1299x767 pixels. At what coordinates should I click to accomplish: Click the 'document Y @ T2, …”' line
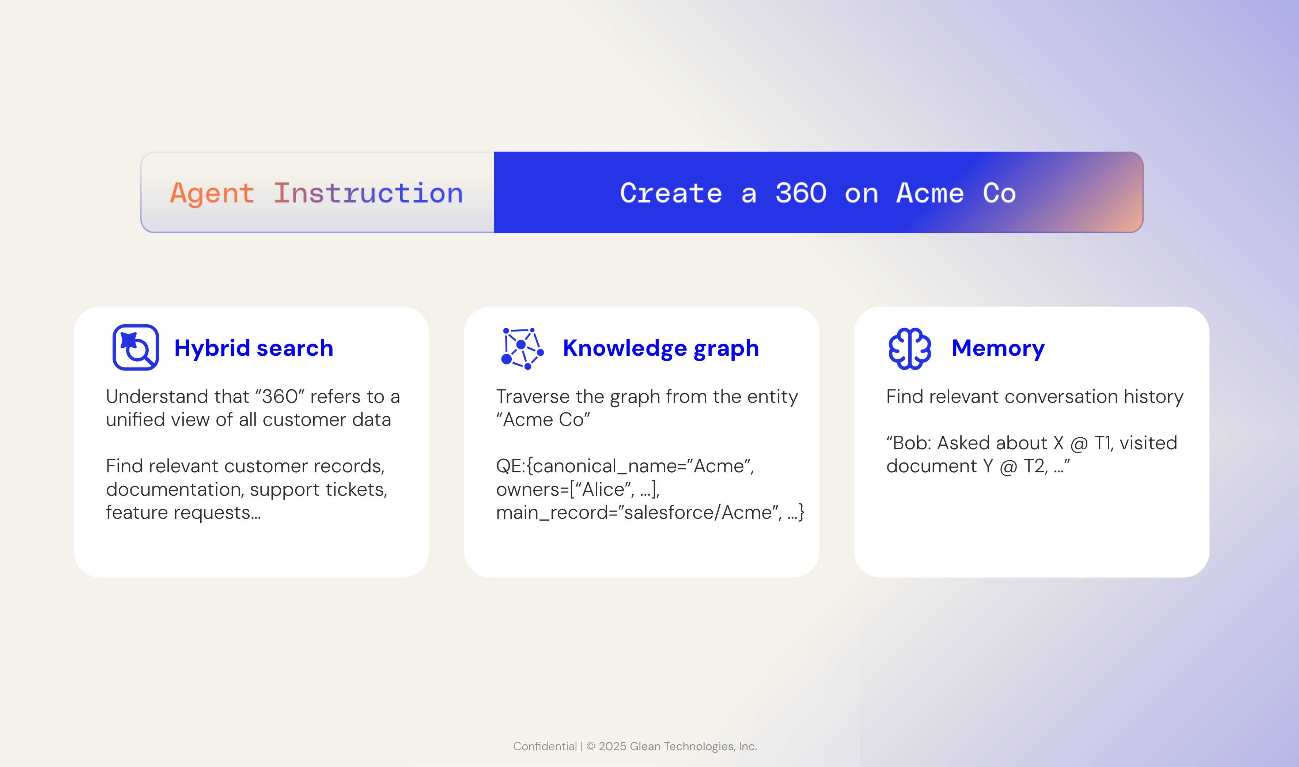click(x=978, y=466)
